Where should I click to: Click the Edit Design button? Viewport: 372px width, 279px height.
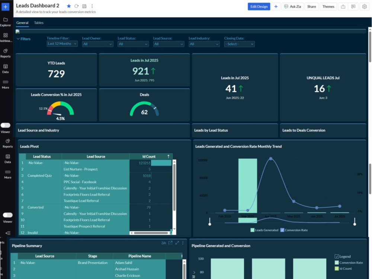point(259,7)
